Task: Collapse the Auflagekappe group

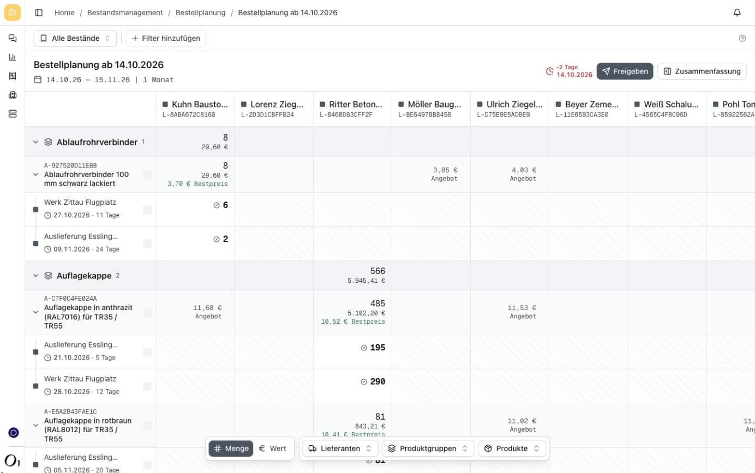Action: [35, 276]
